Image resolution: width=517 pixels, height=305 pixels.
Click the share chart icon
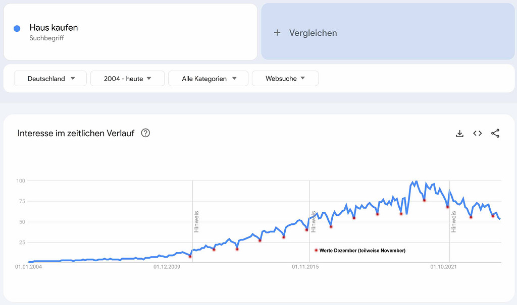click(x=495, y=134)
